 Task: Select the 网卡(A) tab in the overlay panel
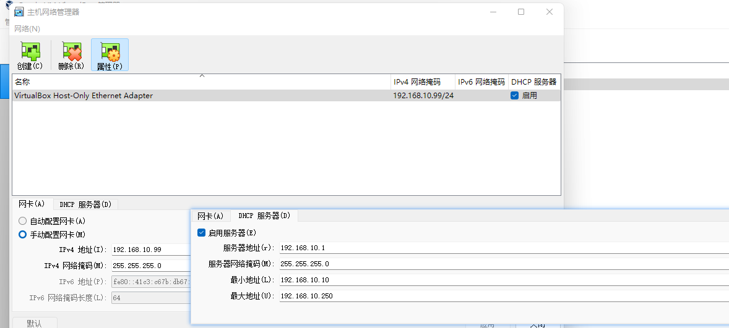point(210,216)
